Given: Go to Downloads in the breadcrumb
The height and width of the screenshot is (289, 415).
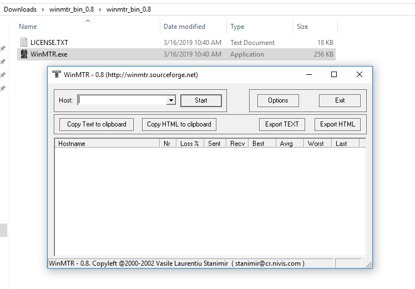Looking at the screenshot, I should click(x=20, y=9).
